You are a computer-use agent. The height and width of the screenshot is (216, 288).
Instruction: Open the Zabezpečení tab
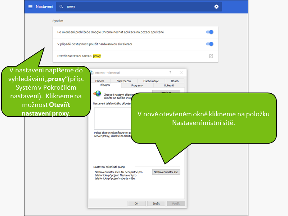pos(124,81)
